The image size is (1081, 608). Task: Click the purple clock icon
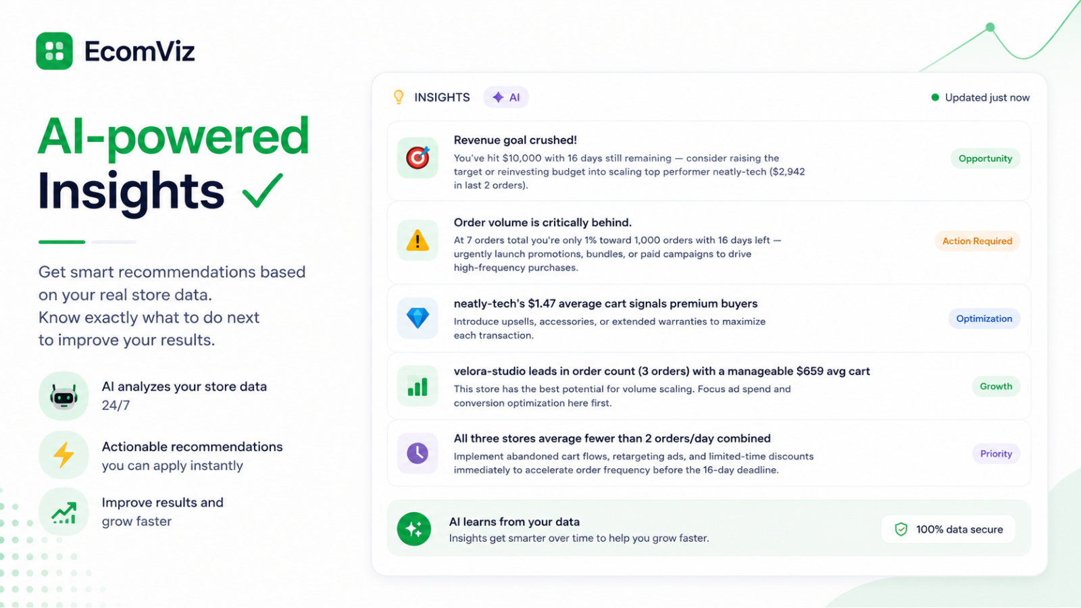point(418,453)
